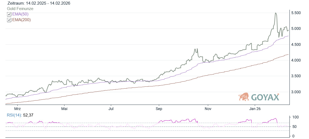Click the Nov time axis label

[208, 109]
